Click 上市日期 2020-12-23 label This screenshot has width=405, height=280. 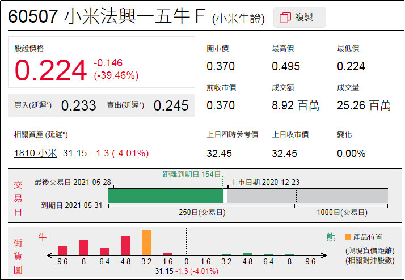click(265, 182)
